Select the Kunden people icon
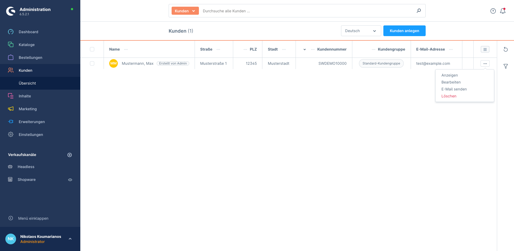The width and height of the screenshot is (514, 251). coord(11,70)
